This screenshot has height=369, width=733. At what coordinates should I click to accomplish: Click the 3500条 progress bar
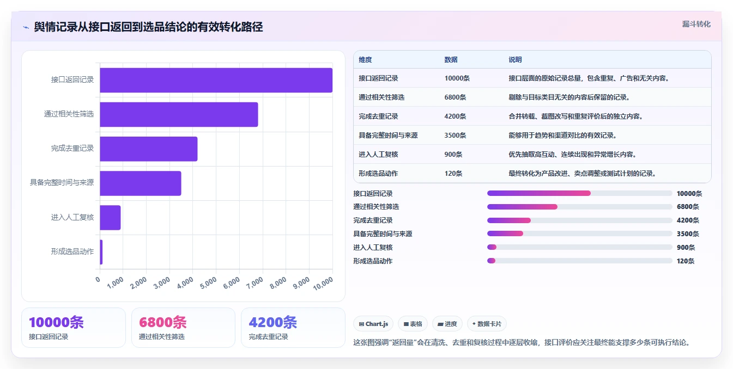pos(580,234)
